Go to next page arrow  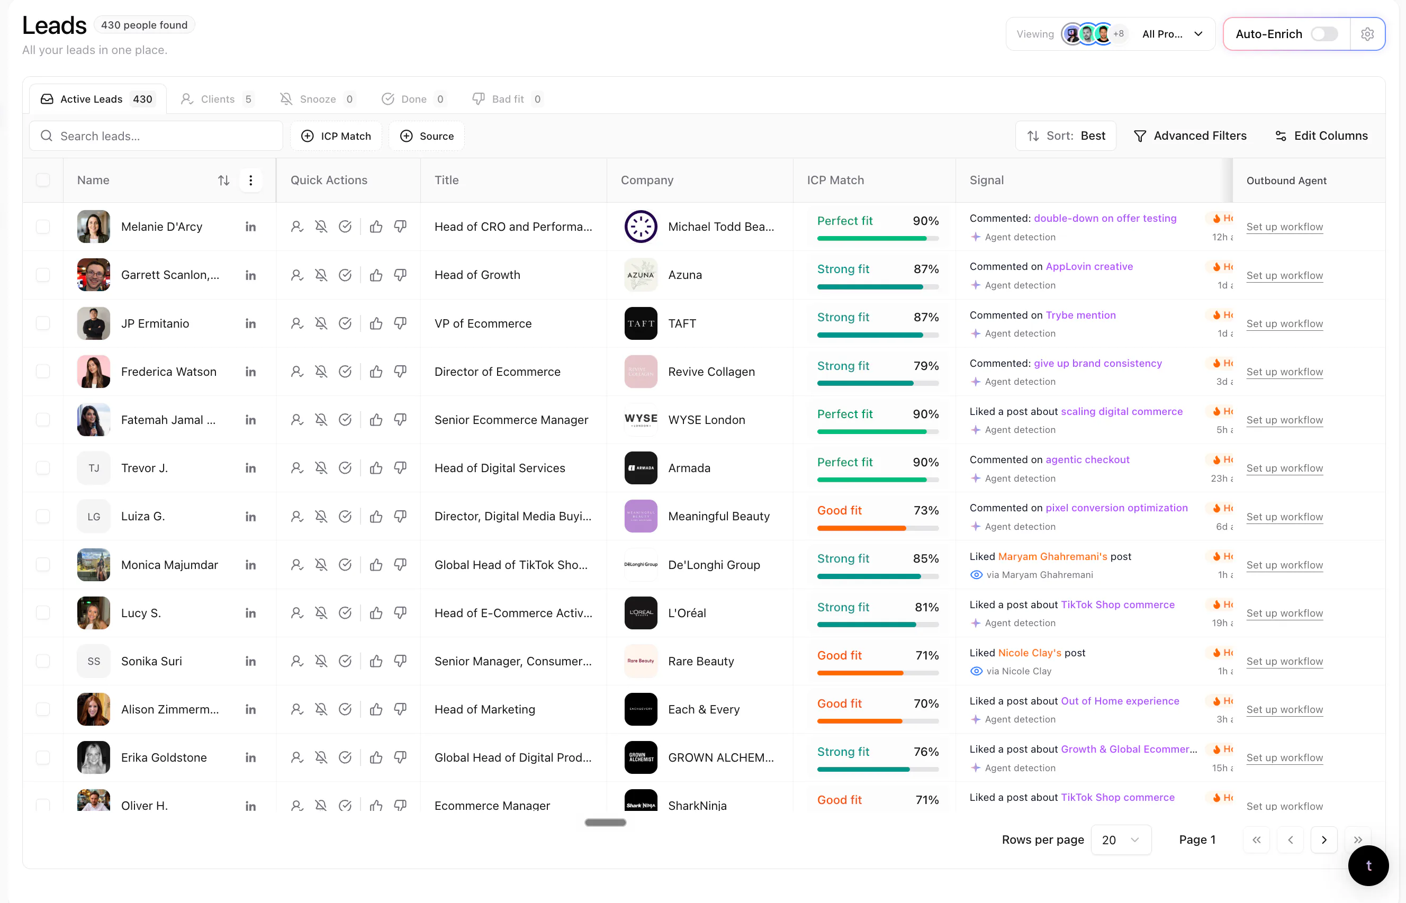click(1324, 839)
